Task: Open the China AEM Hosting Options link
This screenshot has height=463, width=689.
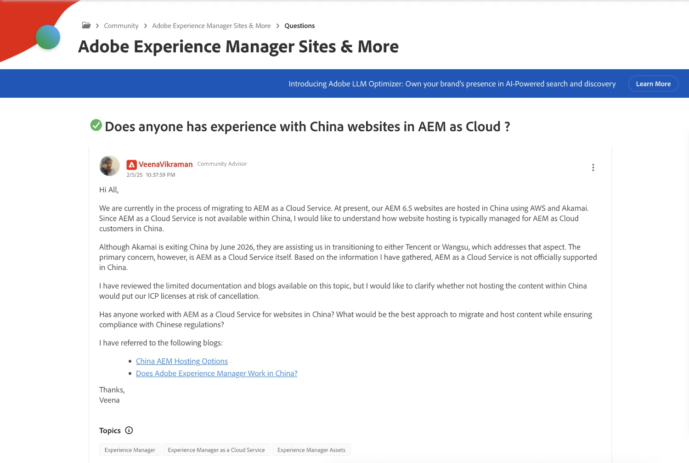Action: click(182, 361)
